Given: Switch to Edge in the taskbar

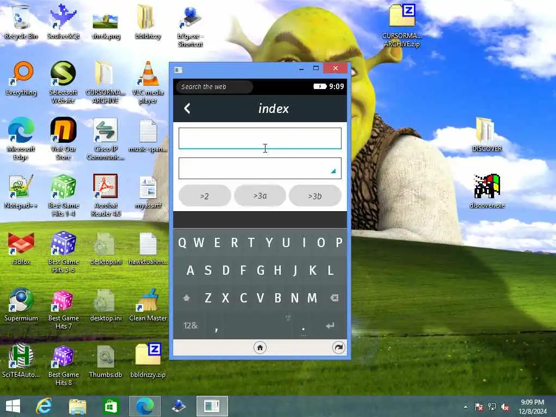Looking at the screenshot, I should click(144, 406).
